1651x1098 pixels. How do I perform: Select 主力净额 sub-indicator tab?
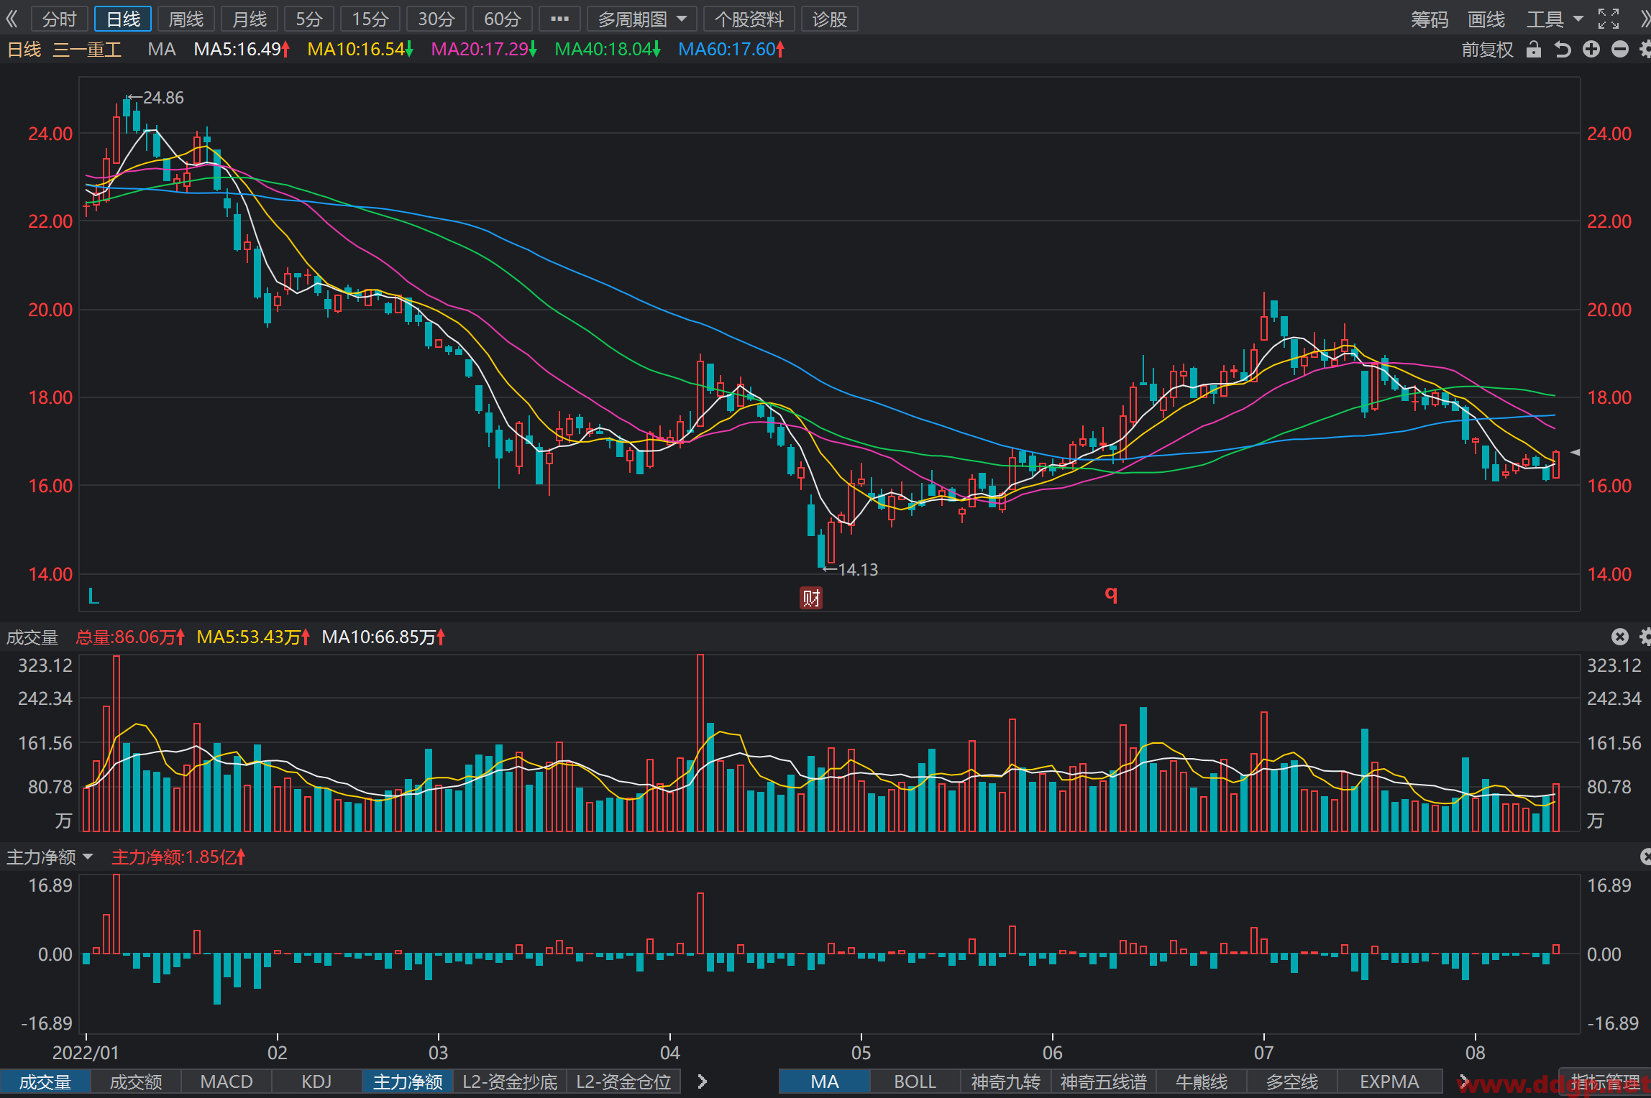click(x=408, y=1081)
